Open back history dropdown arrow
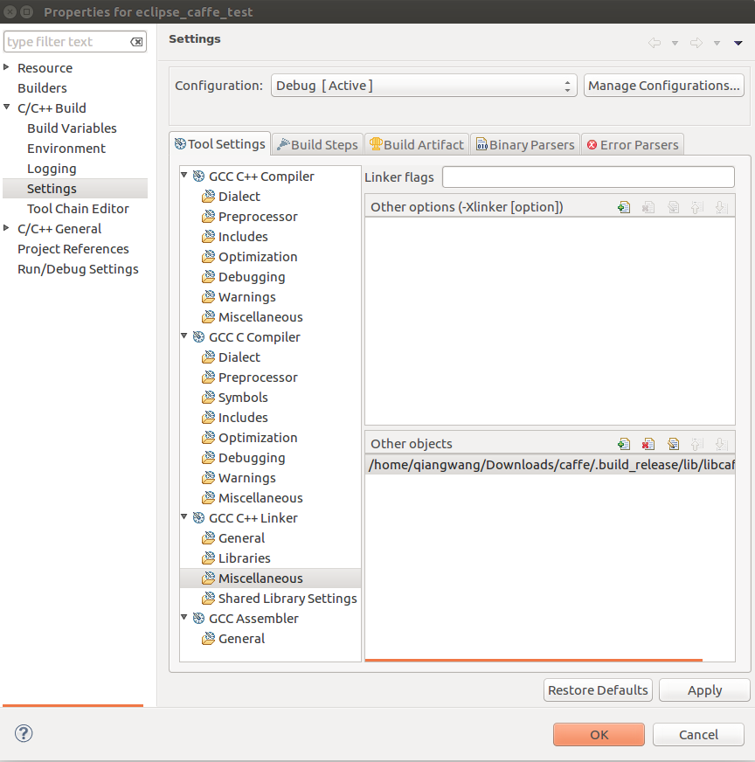 [675, 43]
